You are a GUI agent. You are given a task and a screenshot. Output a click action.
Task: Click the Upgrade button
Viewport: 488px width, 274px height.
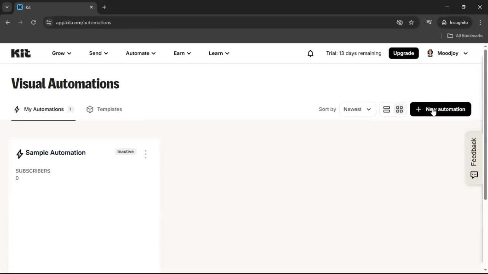tap(403, 53)
